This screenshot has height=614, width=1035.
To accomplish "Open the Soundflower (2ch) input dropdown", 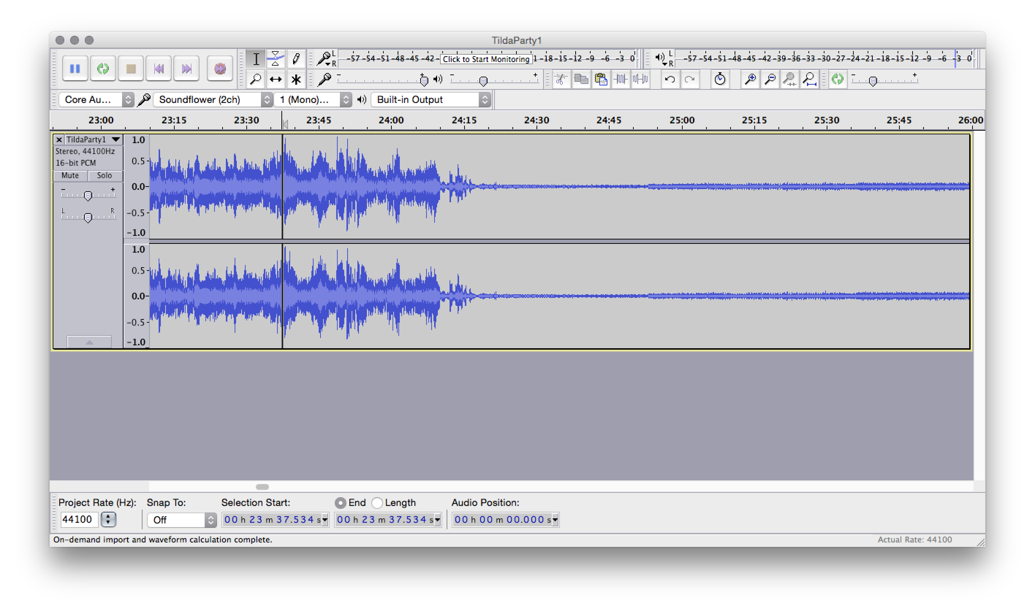I will click(x=212, y=100).
